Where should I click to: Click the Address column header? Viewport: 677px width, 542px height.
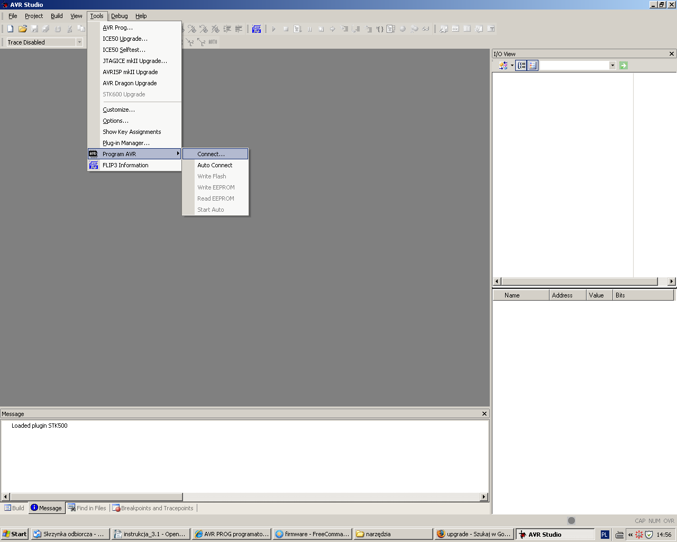coord(568,295)
